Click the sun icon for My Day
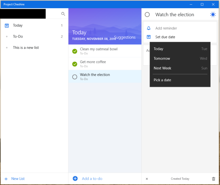Viewport: 220px width, 185px height. pyautogui.click(x=213, y=14)
